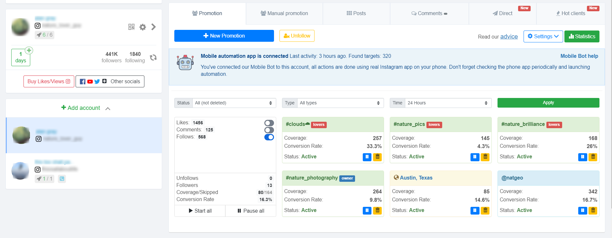The height and width of the screenshot is (238, 612).
Task: Click the Apply filter button
Action: tap(548, 103)
